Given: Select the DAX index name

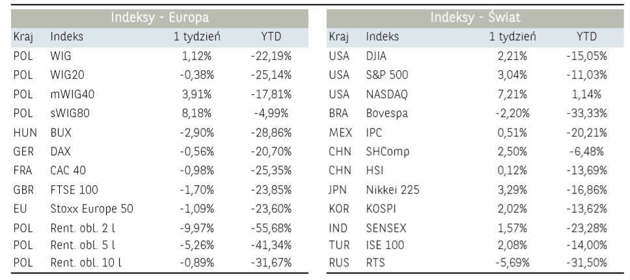Looking at the screenshot, I should pos(61,151).
